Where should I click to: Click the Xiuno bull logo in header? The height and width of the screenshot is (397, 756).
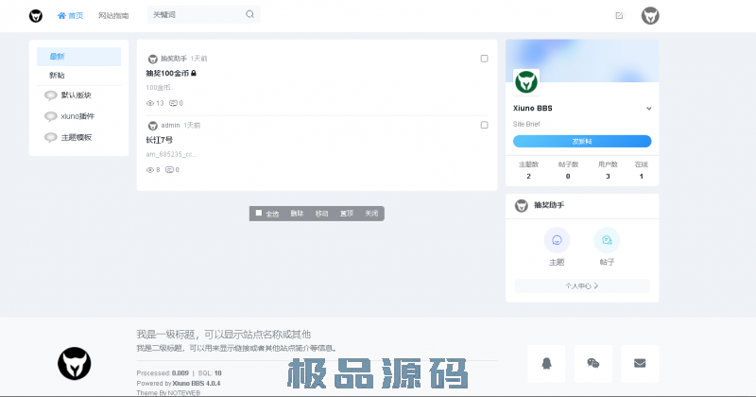36,16
